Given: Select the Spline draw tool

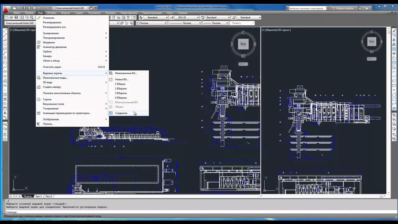Looking at the screenshot, I should pyautogui.click(x=5, y=67).
